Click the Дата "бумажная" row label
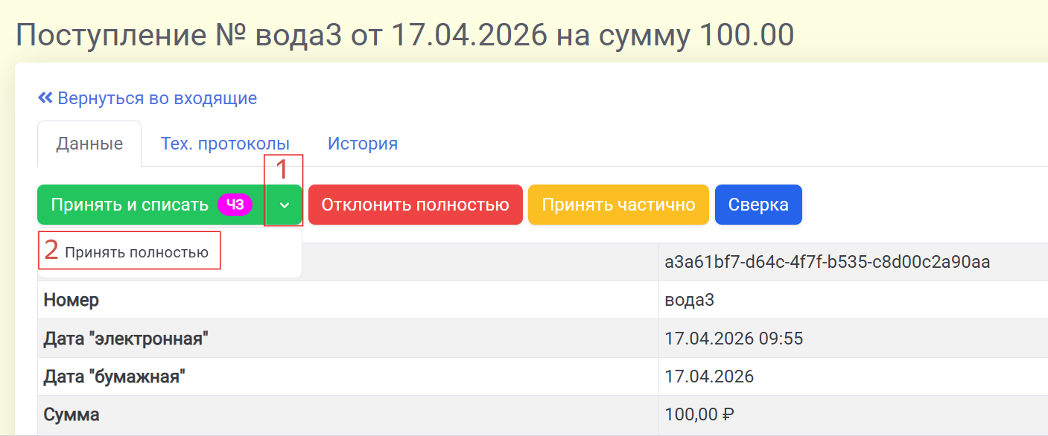The height and width of the screenshot is (436, 1048). 114,376
